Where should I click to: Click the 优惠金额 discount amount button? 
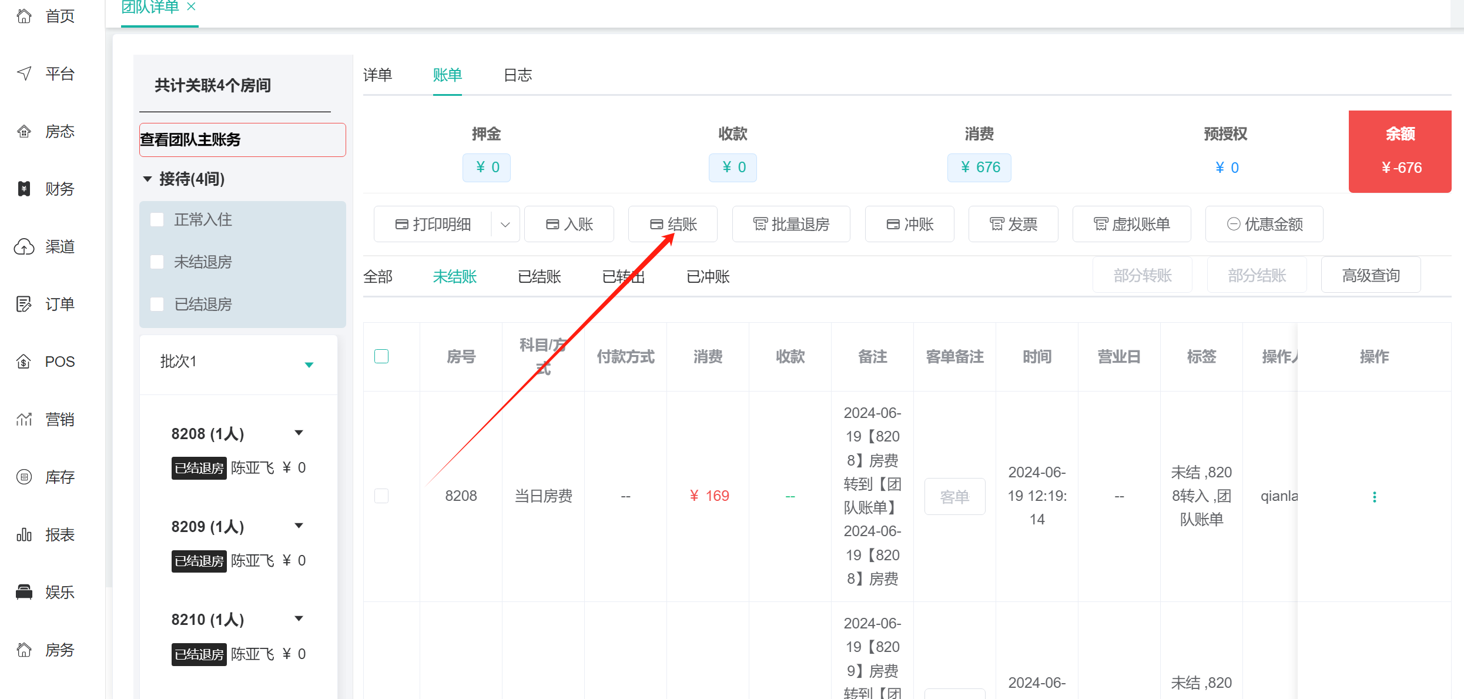pyautogui.click(x=1264, y=224)
